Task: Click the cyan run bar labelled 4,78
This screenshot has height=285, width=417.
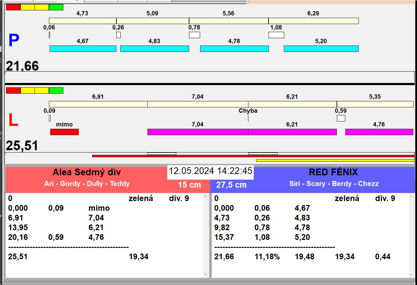Action: [234, 49]
